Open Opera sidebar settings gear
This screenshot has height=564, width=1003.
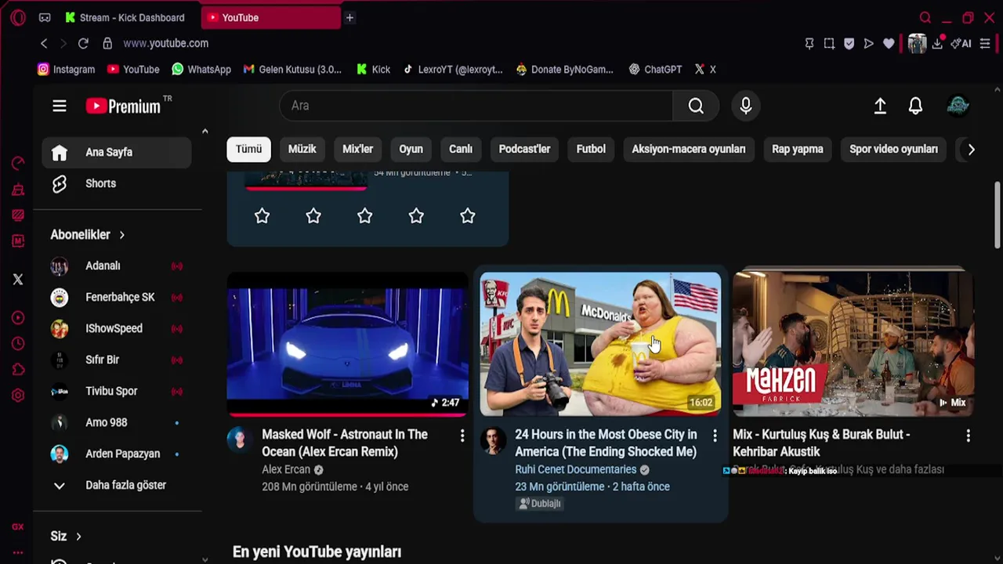pyautogui.click(x=18, y=396)
